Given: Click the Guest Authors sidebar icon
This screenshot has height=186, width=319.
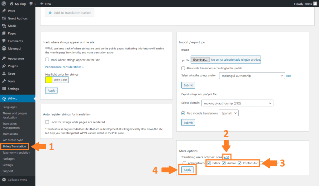Looking at the screenshot, I should pyautogui.click(x=4, y=18).
